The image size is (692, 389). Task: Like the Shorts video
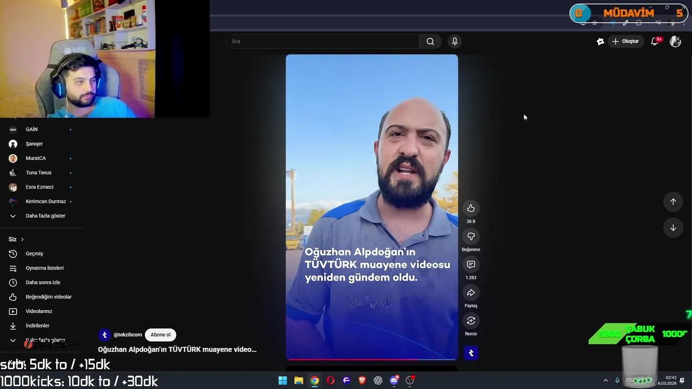click(x=471, y=209)
